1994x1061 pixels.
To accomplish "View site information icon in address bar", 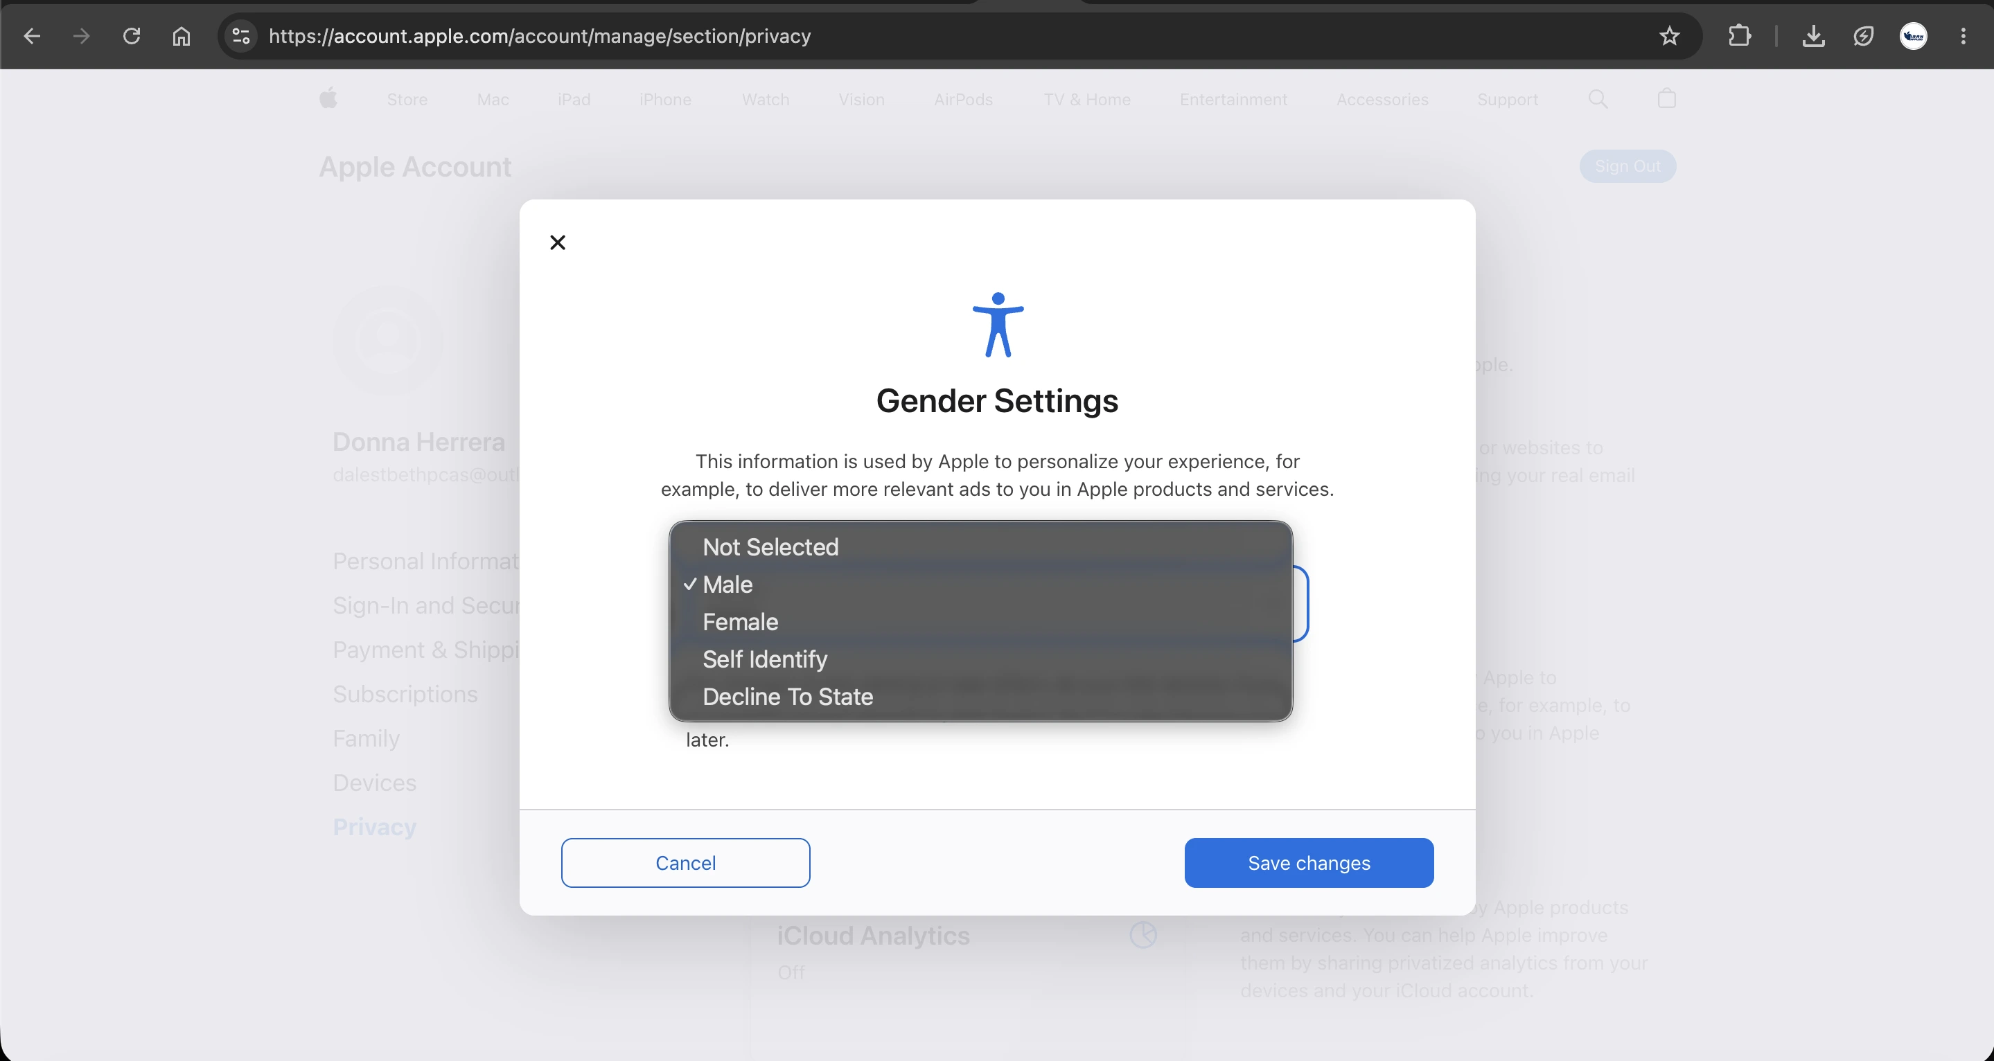I will click(242, 35).
